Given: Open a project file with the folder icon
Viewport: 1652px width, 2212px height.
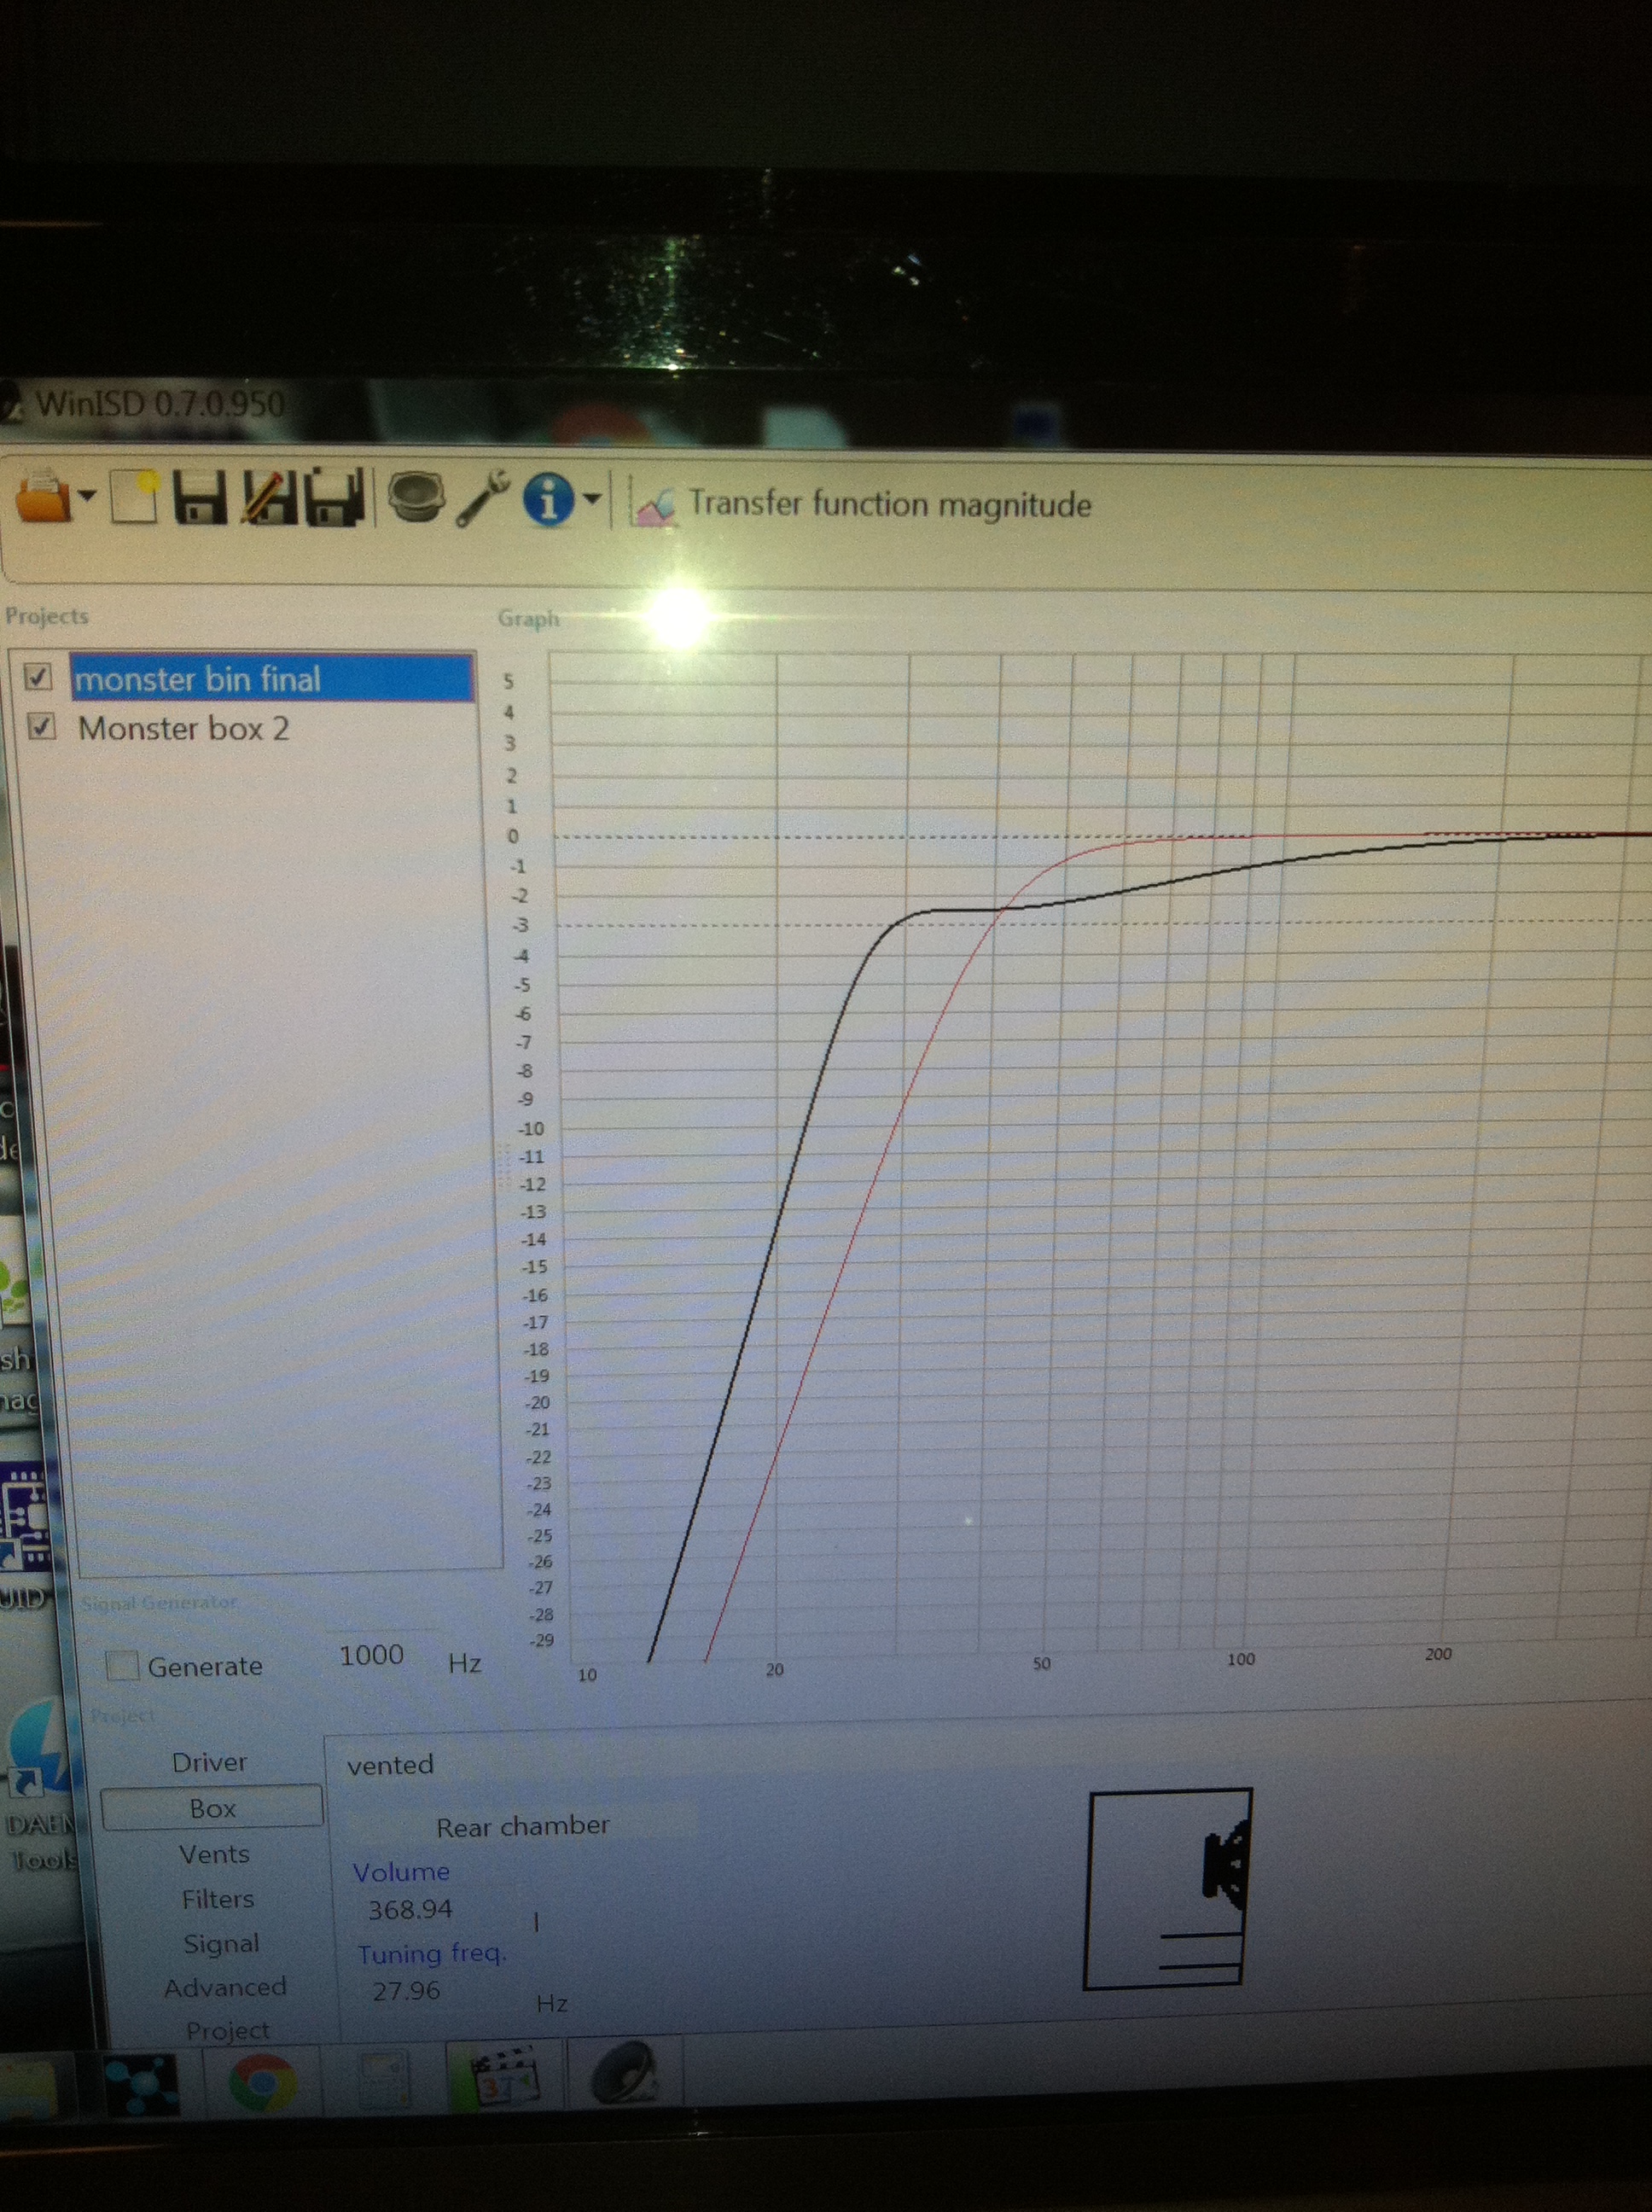Looking at the screenshot, I should (x=44, y=497).
